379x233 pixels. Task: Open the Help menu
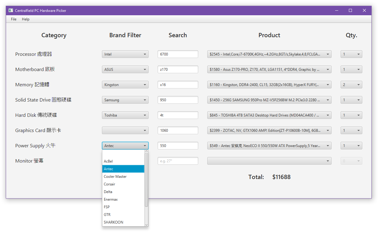coord(26,19)
